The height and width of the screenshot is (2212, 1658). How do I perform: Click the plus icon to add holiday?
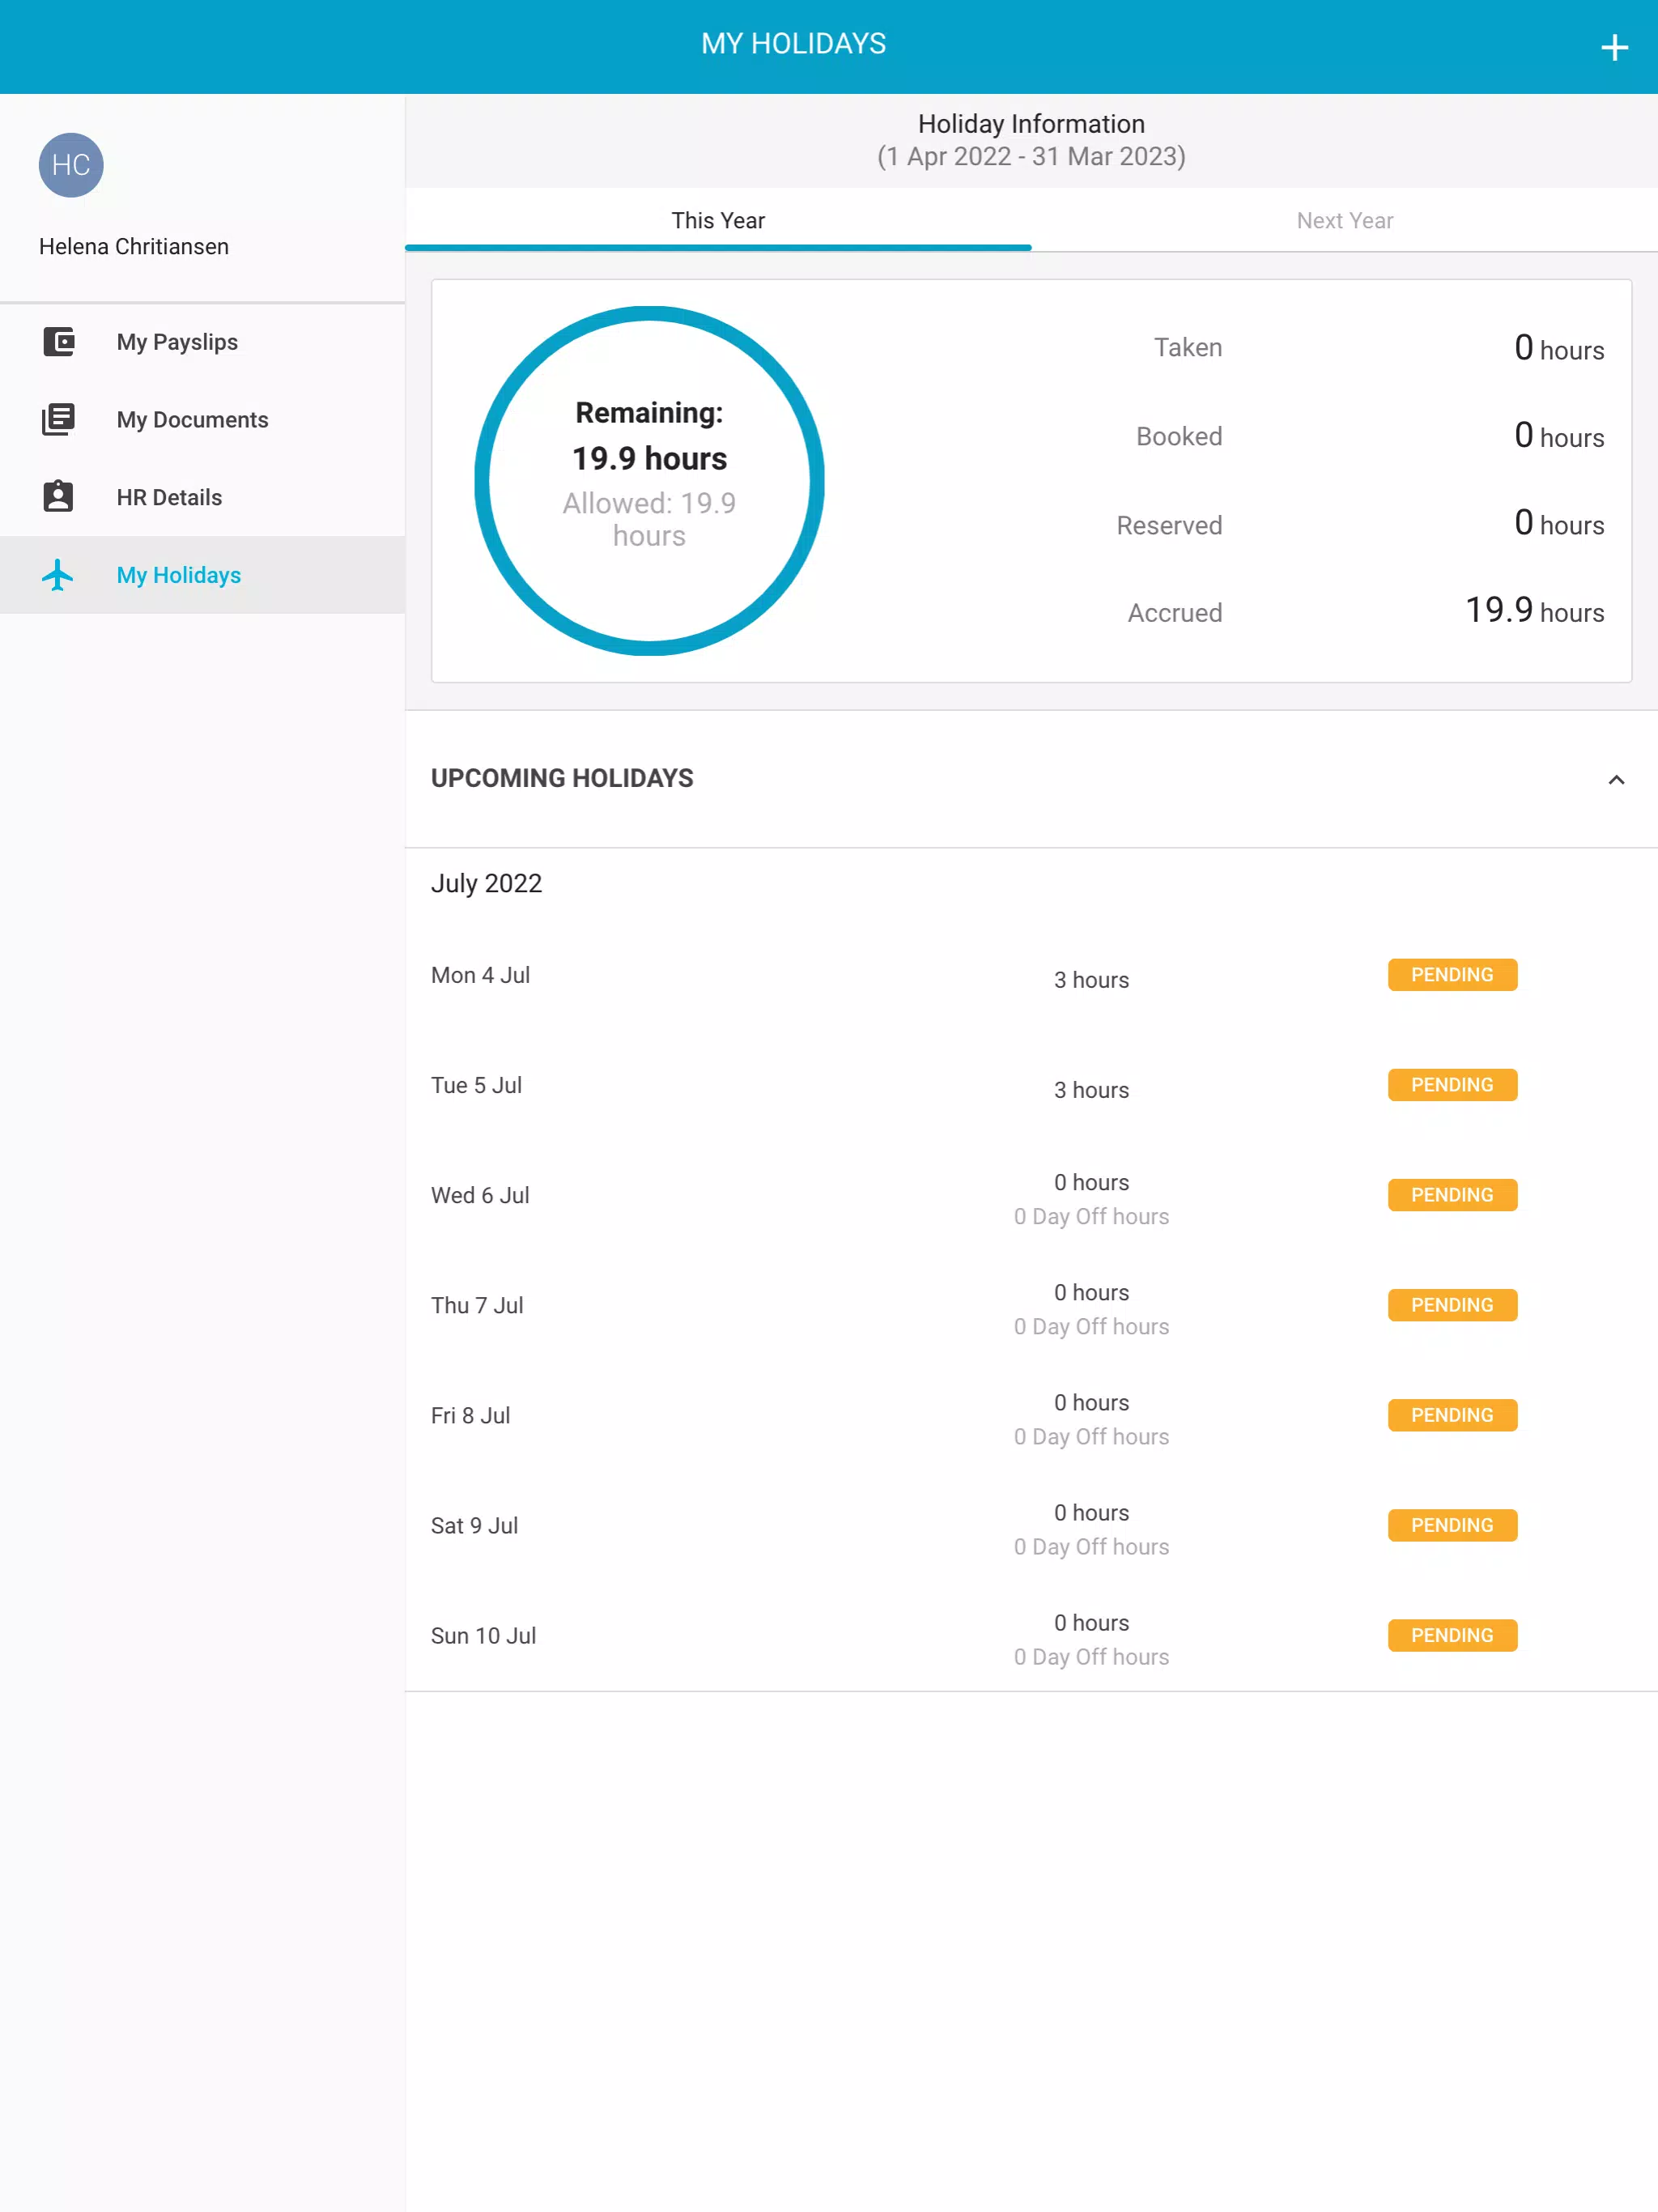[x=1613, y=47]
